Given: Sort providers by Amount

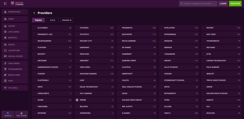Looking at the screenshot, I should click(67, 20).
